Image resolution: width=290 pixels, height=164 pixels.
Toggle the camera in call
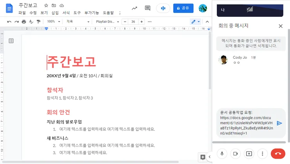(236, 153)
